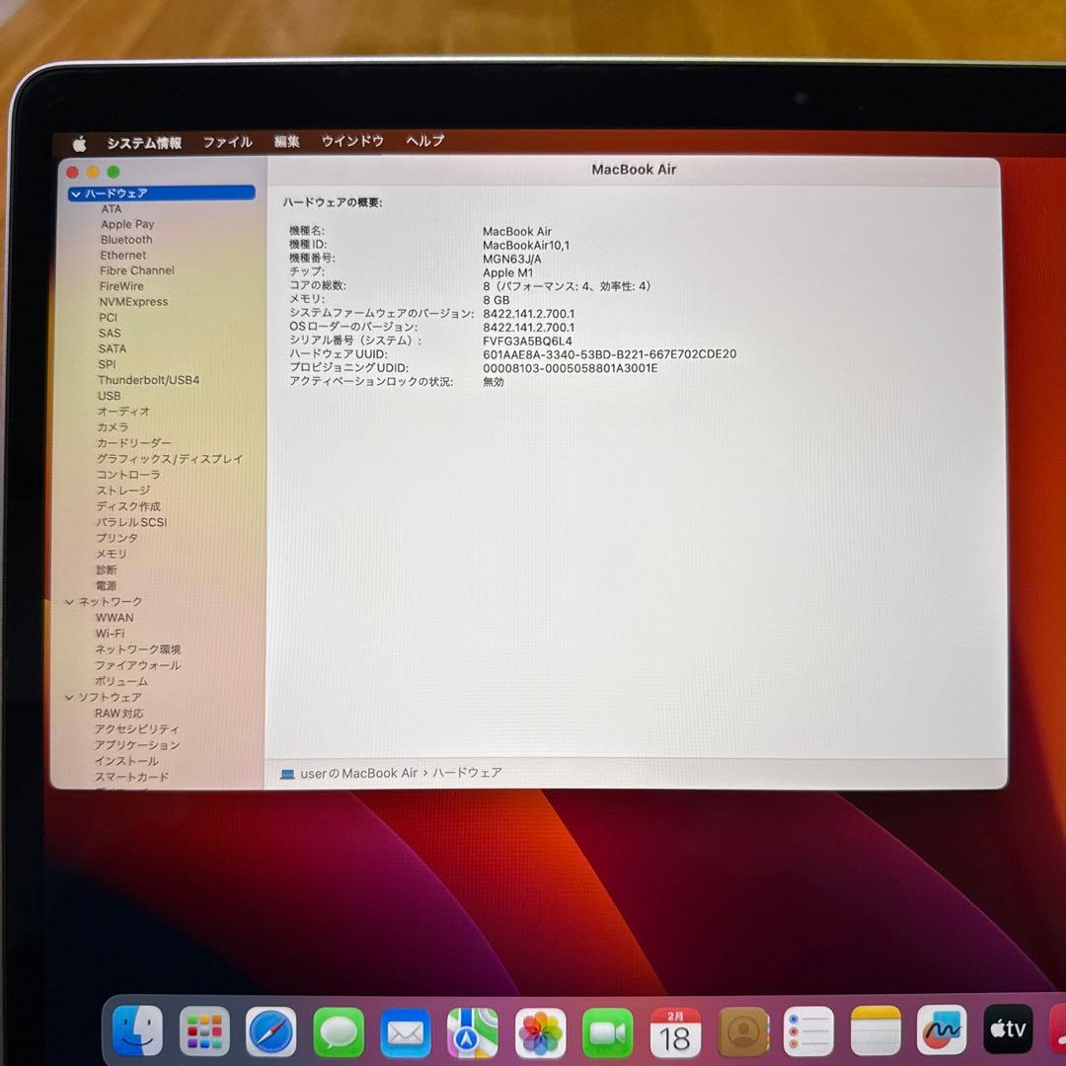Open the 編集 menu
Viewport: 1066px width, 1066px height.
coord(286,141)
